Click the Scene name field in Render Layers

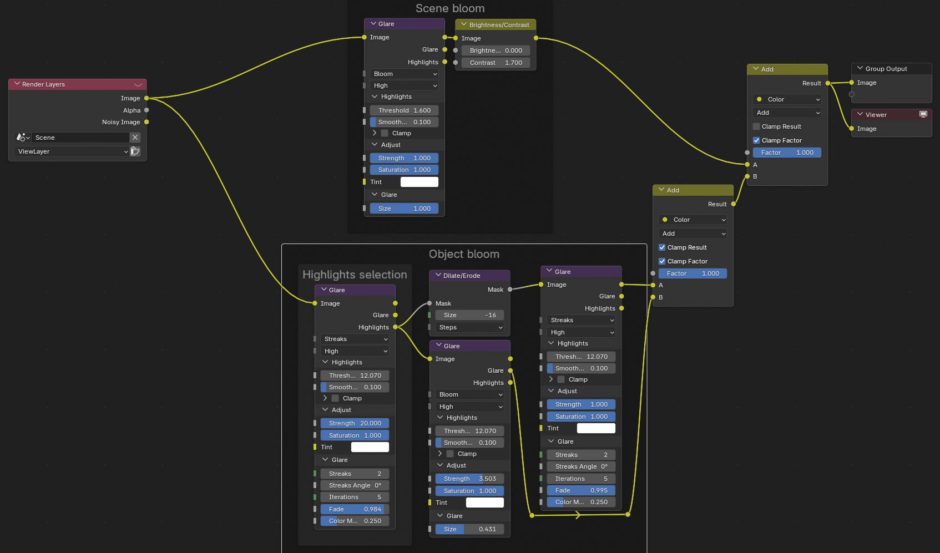pos(80,138)
